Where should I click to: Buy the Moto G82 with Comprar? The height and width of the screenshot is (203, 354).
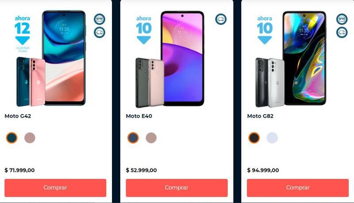click(298, 188)
